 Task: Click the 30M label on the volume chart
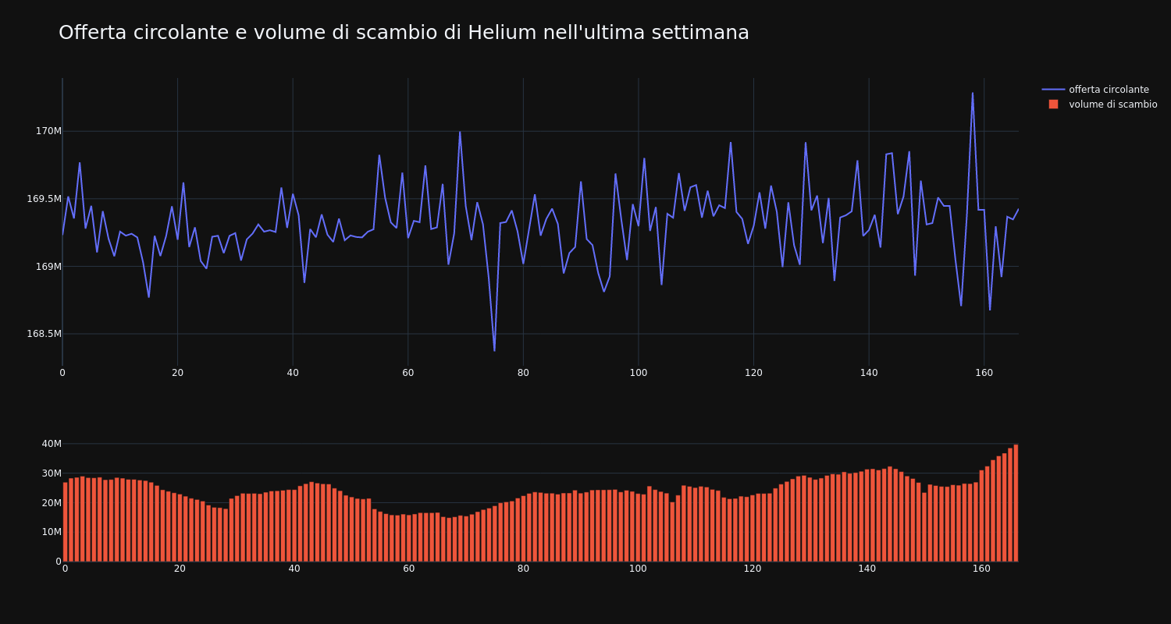(52, 473)
